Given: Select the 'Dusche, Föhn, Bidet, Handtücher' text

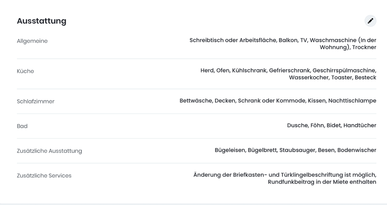Looking at the screenshot, I should point(332,125).
